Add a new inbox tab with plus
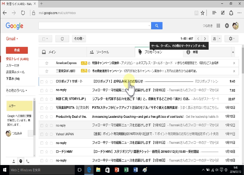This screenshot has width=244, height=175. [233, 52]
